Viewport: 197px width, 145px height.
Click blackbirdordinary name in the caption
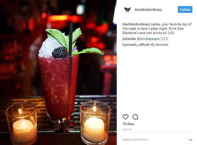[136, 24]
